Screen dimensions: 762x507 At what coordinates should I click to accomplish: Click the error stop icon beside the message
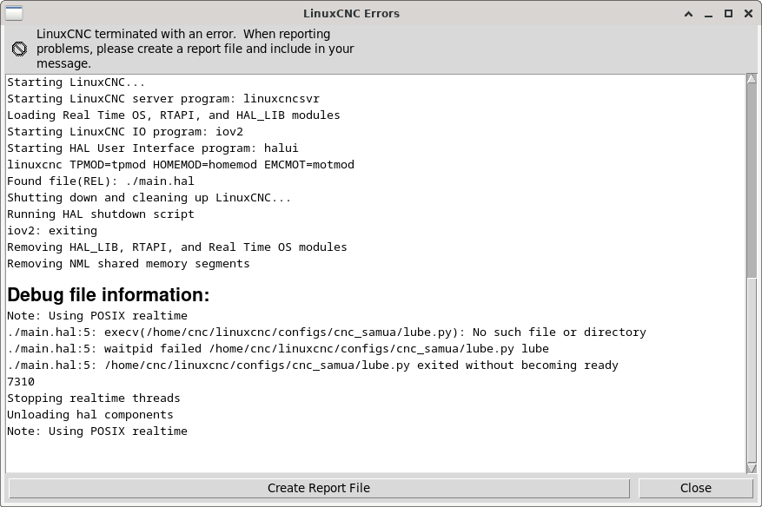(x=19, y=49)
